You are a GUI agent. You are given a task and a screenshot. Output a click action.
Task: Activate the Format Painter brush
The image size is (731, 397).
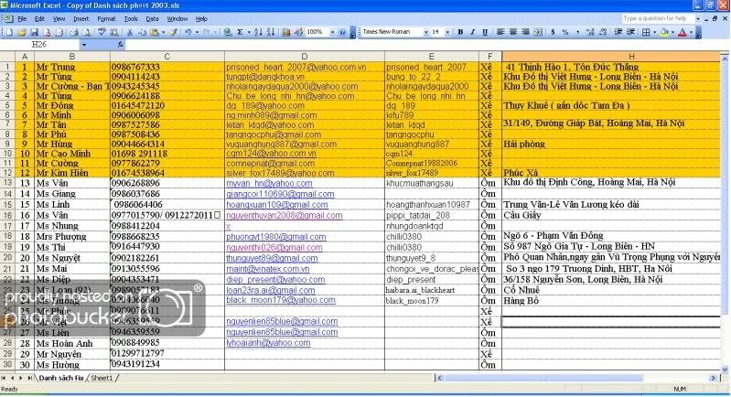tap(173, 32)
